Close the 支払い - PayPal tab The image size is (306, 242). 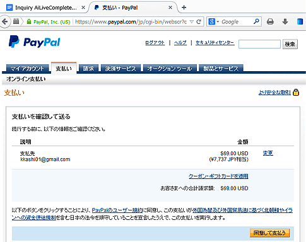[170, 8]
